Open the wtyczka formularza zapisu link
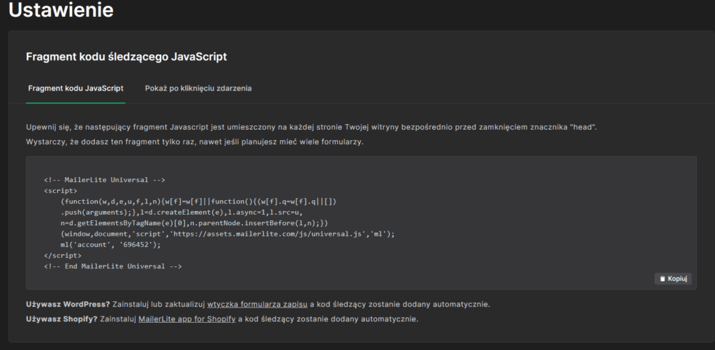 257,305
